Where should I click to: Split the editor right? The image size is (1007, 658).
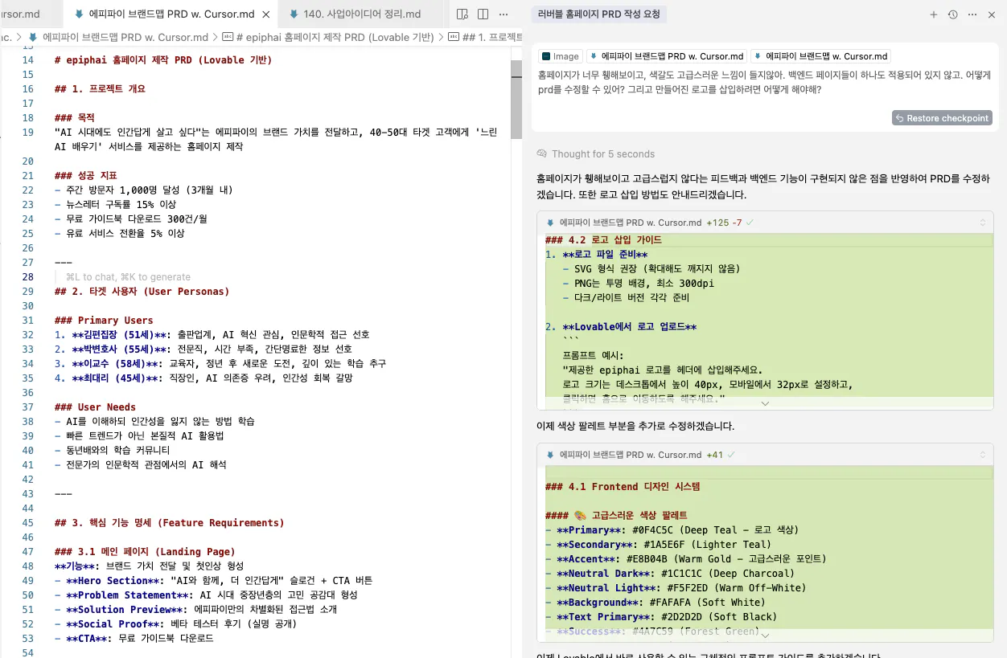click(x=483, y=14)
